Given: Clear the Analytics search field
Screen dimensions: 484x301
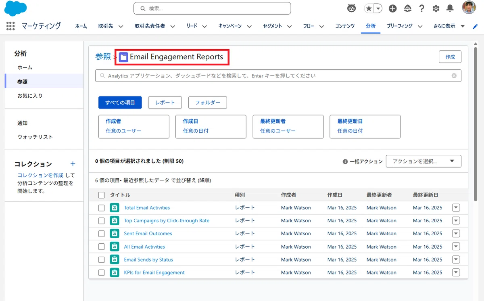Looking at the screenshot, I should click(454, 76).
